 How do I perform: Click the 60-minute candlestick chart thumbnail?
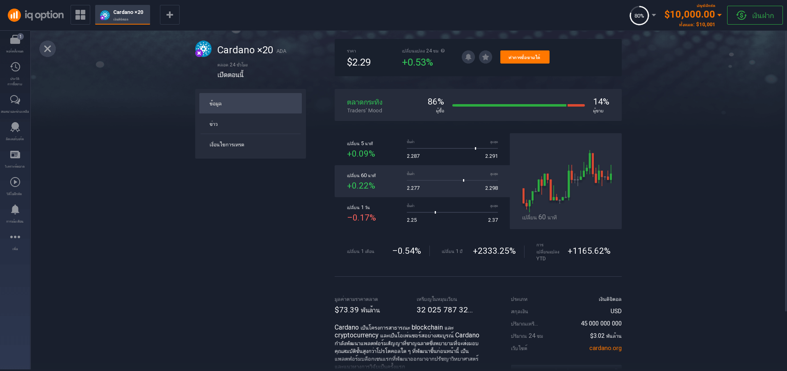pos(566,181)
